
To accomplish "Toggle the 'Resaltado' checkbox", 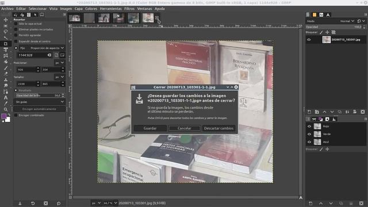I will pos(16,90).
